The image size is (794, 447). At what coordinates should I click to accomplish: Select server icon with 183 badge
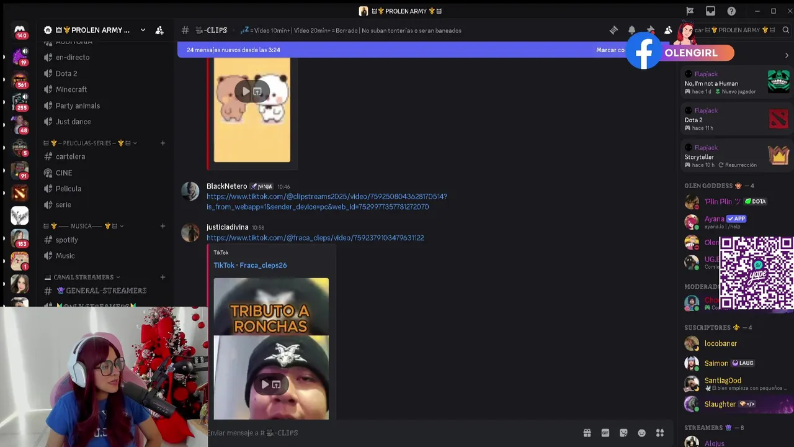pyautogui.click(x=20, y=238)
